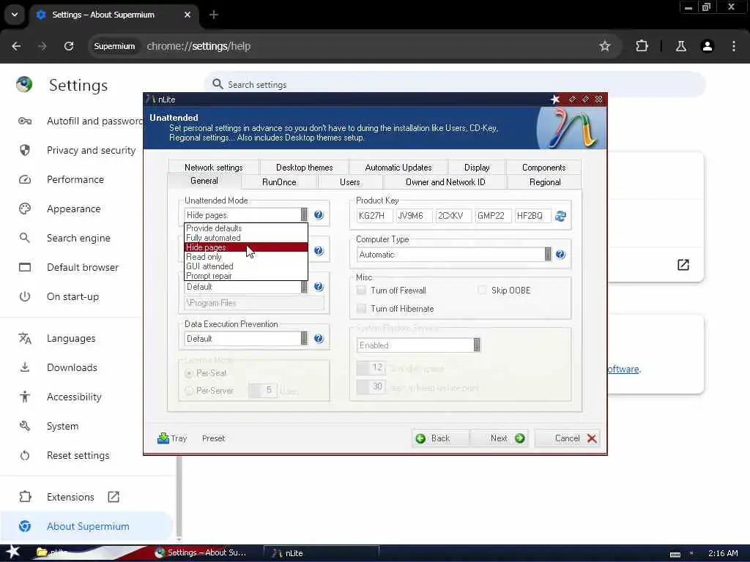The width and height of the screenshot is (750, 562).
Task: Click nLite title bar star icon
Action: pyautogui.click(x=555, y=100)
